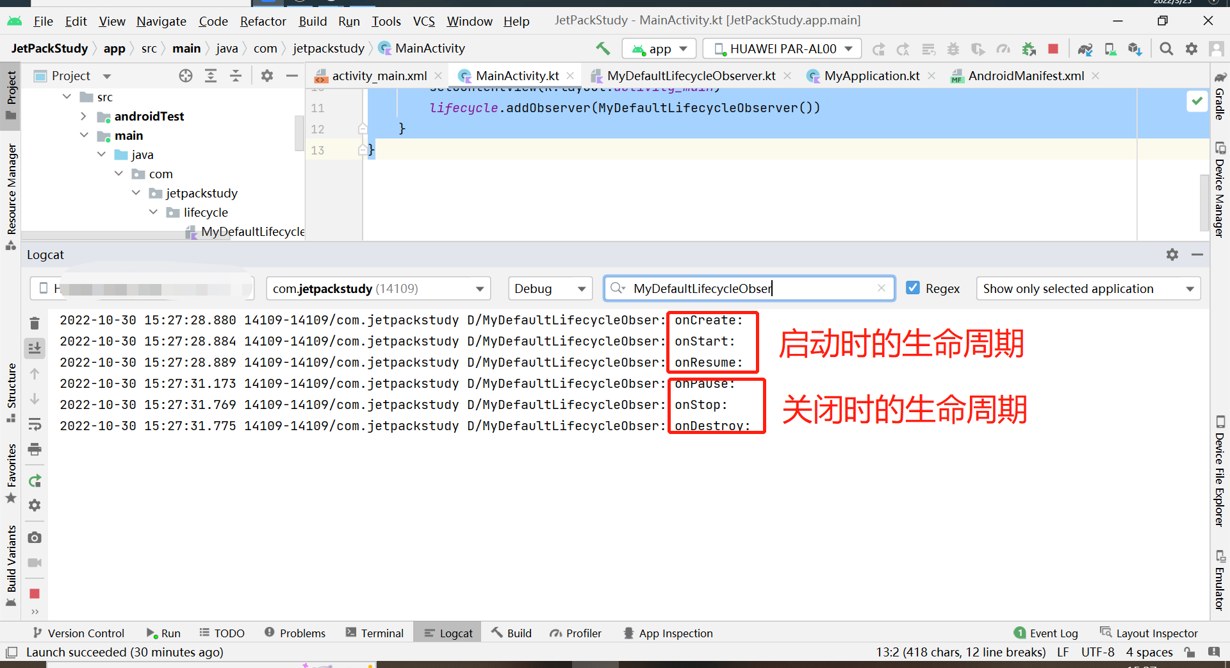Viewport: 1230px width, 668px height.
Task: Disable the Regex checkbox in Logcat
Action: (914, 288)
